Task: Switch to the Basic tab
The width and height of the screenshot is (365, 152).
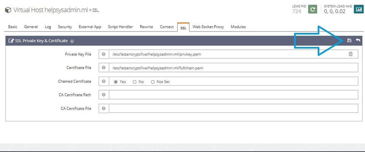Action: 12,27
